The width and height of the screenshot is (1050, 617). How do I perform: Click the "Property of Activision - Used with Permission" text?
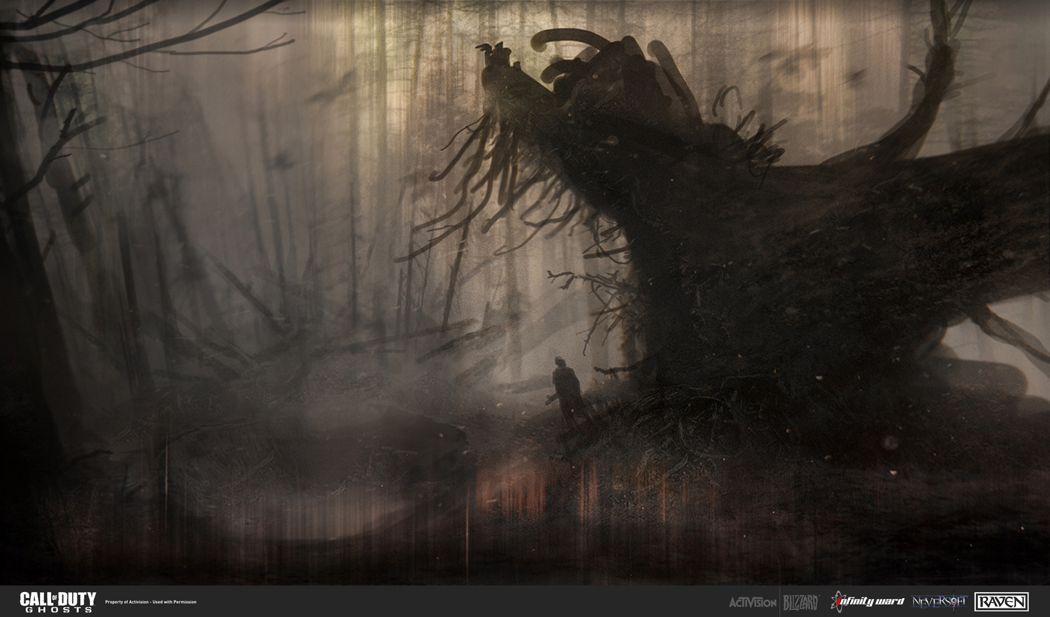coord(151,602)
